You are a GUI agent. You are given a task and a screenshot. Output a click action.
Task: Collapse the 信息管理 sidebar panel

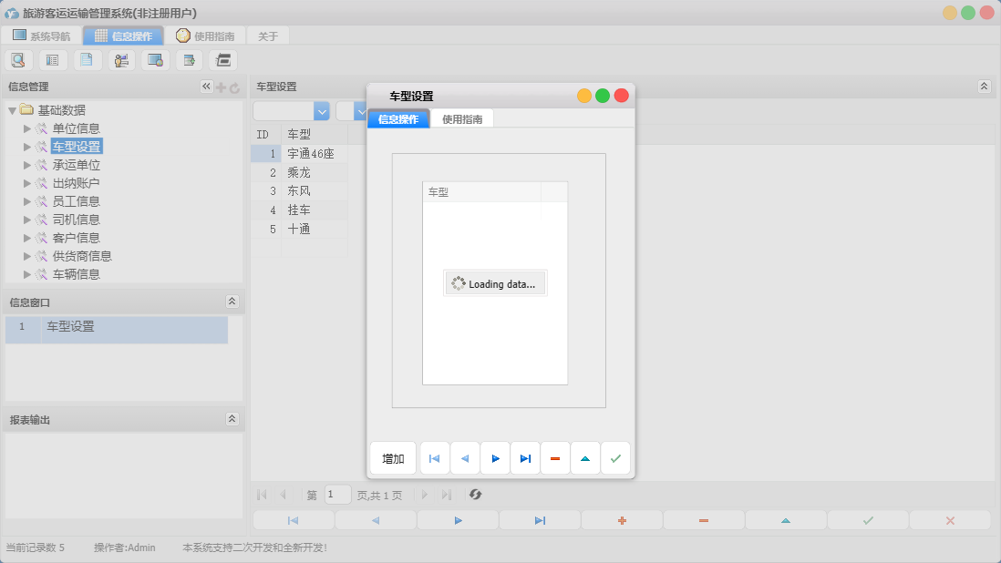[x=206, y=87]
